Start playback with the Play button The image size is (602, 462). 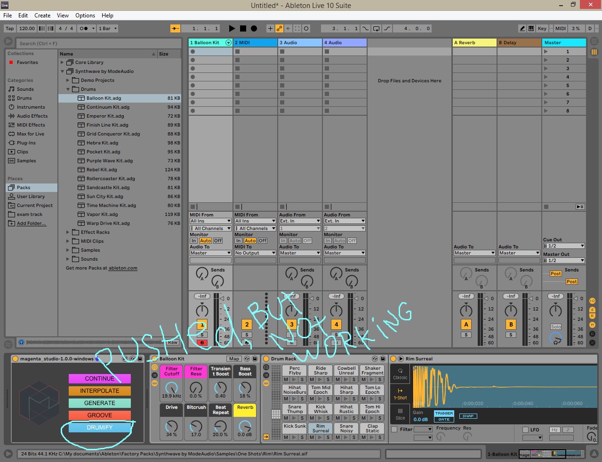(x=232, y=28)
